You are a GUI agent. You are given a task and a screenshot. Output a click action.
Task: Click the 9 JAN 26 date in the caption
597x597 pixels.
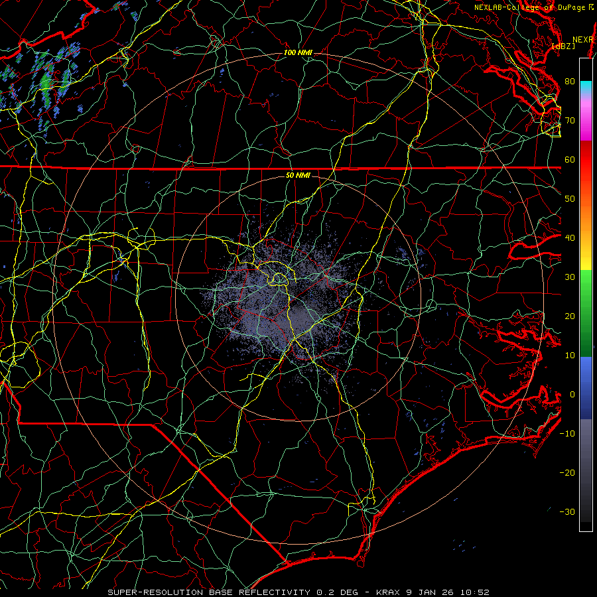click(429, 592)
